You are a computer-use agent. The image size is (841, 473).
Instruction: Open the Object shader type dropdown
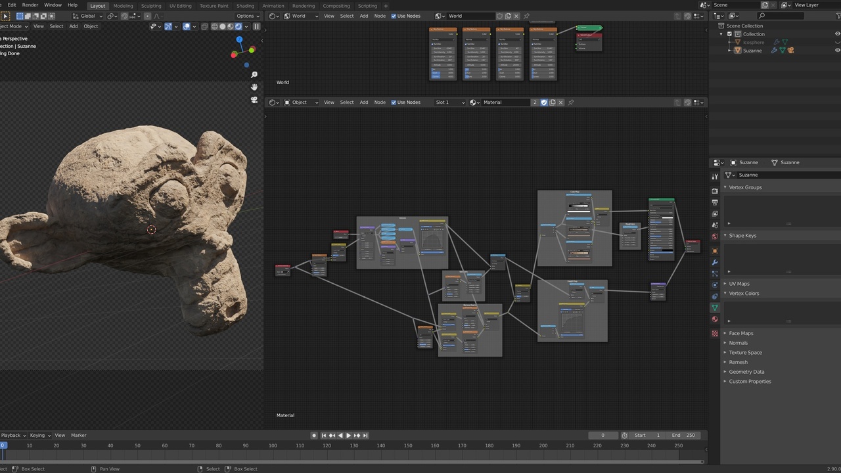click(x=302, y=102)
